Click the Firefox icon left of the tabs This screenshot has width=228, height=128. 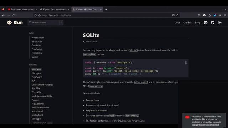coord(3,9)
